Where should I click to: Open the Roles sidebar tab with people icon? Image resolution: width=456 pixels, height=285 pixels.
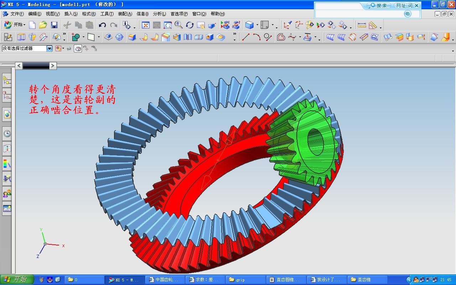pyautogui.click(x=7, y=194)
